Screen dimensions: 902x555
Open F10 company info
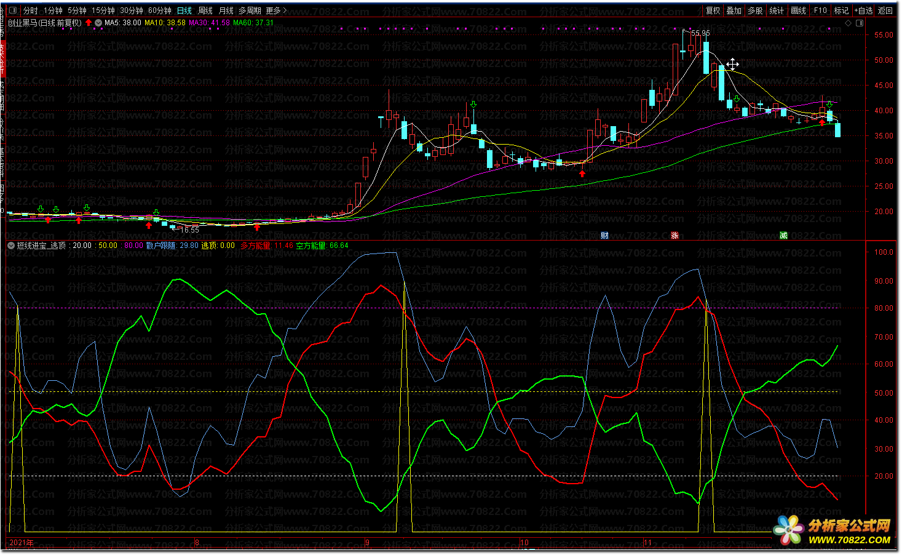coord(820,10)
